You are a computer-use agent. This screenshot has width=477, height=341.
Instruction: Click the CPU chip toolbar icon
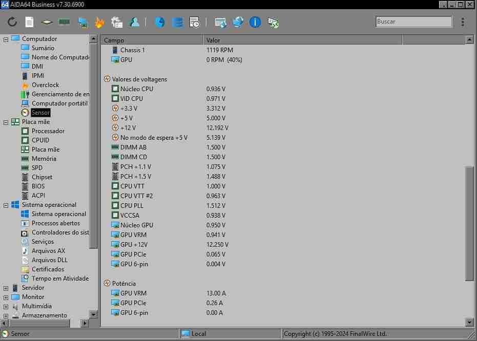pyautogui.click(x=47, y=22)
